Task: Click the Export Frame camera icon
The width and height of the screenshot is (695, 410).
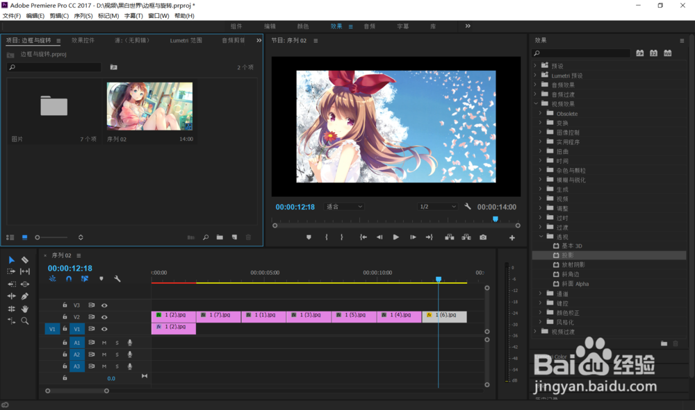Action: 483,237
